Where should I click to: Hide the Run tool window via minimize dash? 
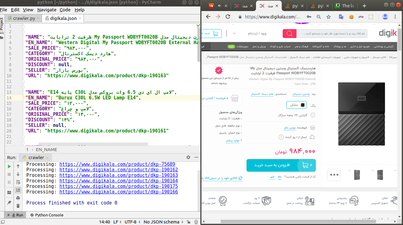point(196,157)
